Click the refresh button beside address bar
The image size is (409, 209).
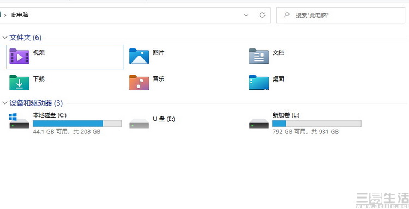click(262, 15)
